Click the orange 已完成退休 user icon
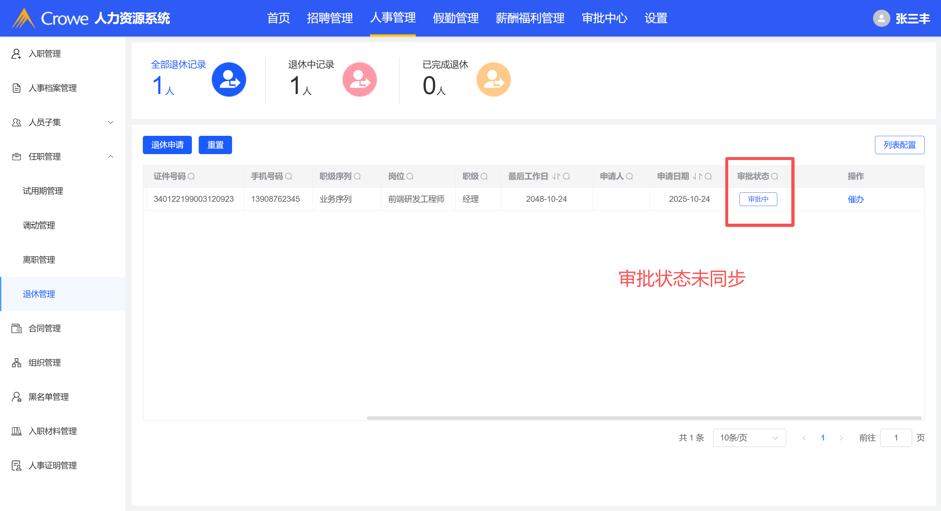The height and width of the screenshot is (511, 941). pyautogui.click(x=494, y=80)
